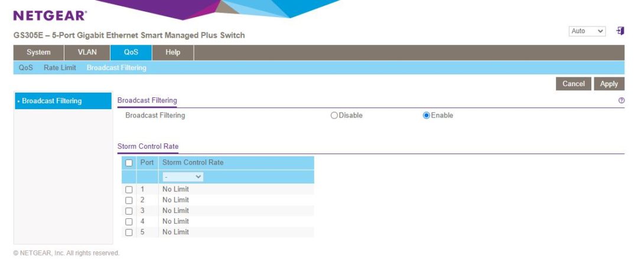Click the logout icon at top right

click(620, 31)
